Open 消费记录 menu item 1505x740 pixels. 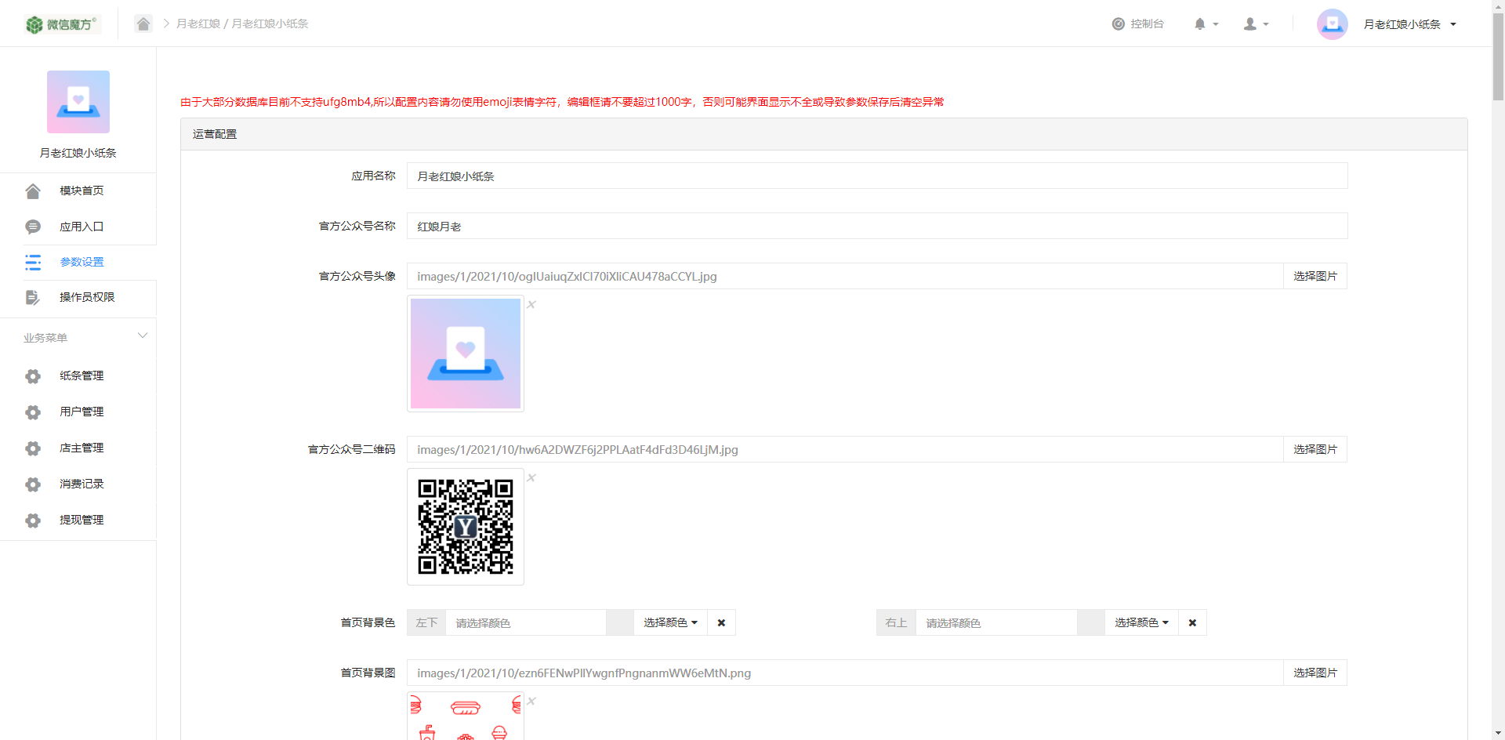click(82, 484)
